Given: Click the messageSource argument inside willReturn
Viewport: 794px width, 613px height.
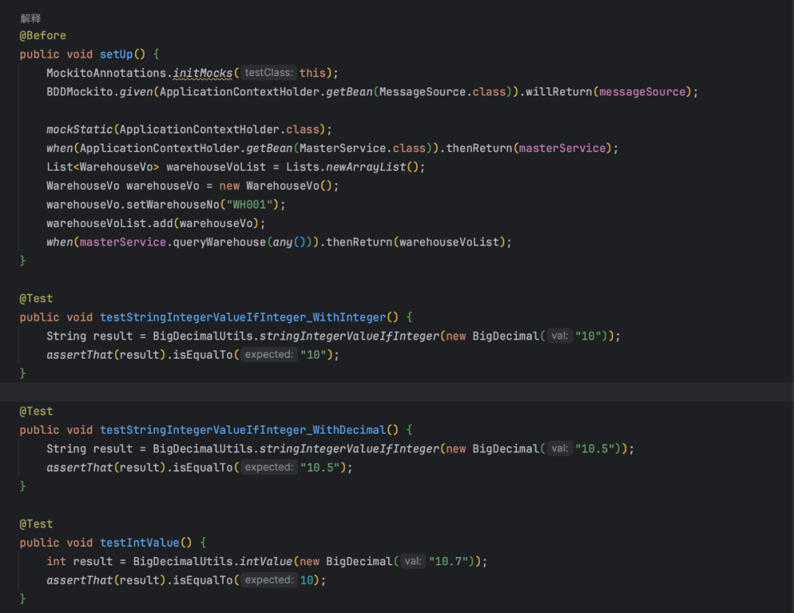Looking at the screenshot, I should 642,92.
